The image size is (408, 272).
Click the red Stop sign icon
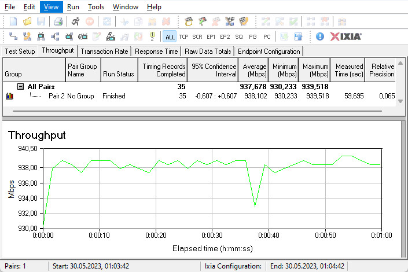click(90, 21)
